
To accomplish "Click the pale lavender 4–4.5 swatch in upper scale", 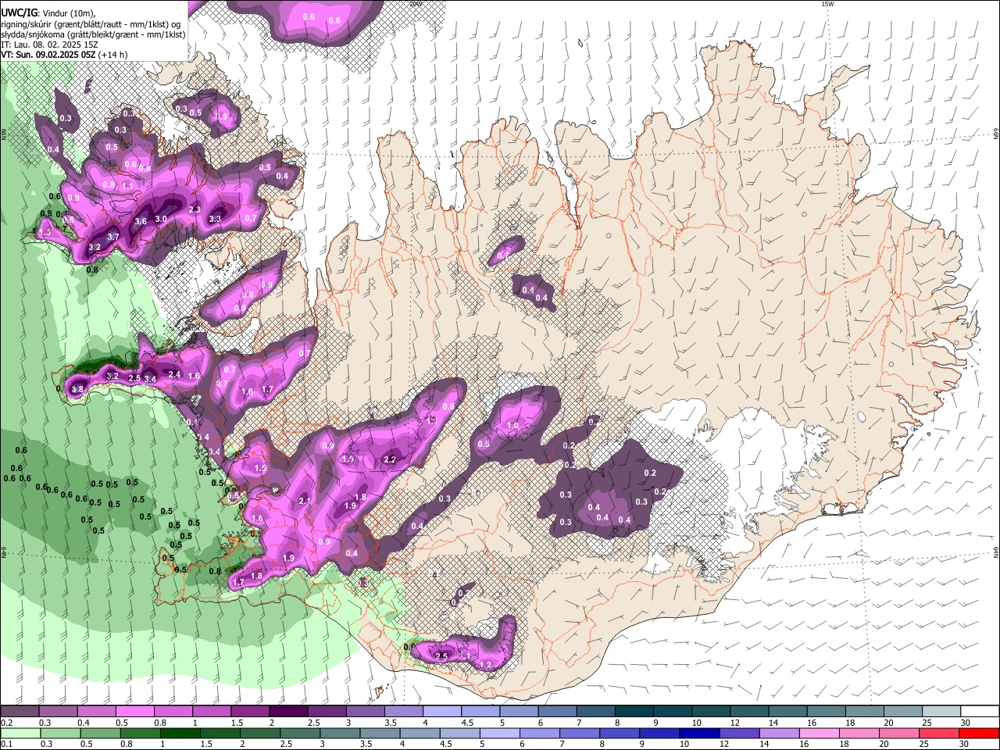I will (x=441, y=712).
